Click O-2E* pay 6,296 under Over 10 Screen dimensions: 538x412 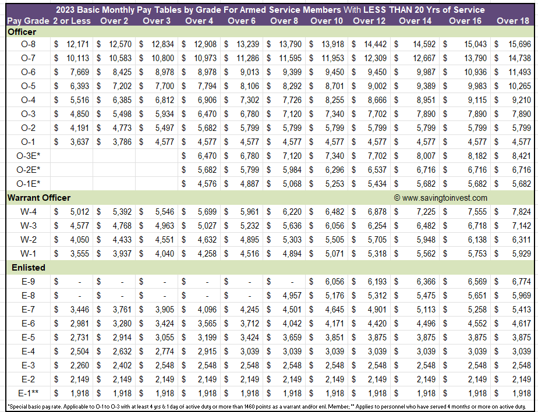[335, 170]
